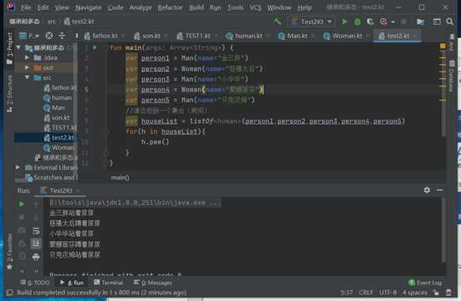Viewport: 461px width, 301px height.
Task: Open Search Everywhere magnifier
Action: [449, 22]
